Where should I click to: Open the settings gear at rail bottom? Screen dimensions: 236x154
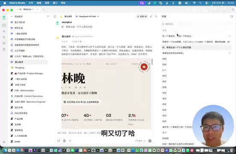coord(4,142)
